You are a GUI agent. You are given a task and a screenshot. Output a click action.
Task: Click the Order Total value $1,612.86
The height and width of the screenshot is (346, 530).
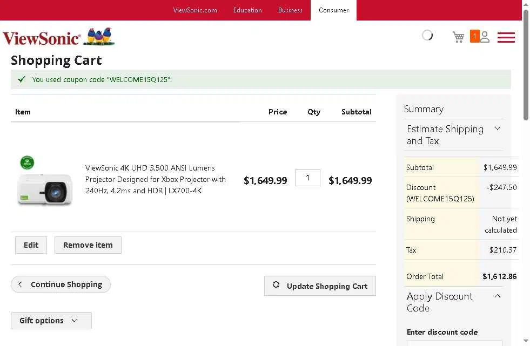[x=499, y=276]
